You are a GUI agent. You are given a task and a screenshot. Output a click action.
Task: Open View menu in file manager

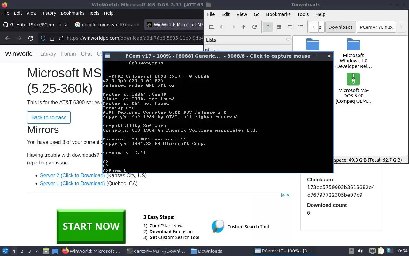point(242,14)
